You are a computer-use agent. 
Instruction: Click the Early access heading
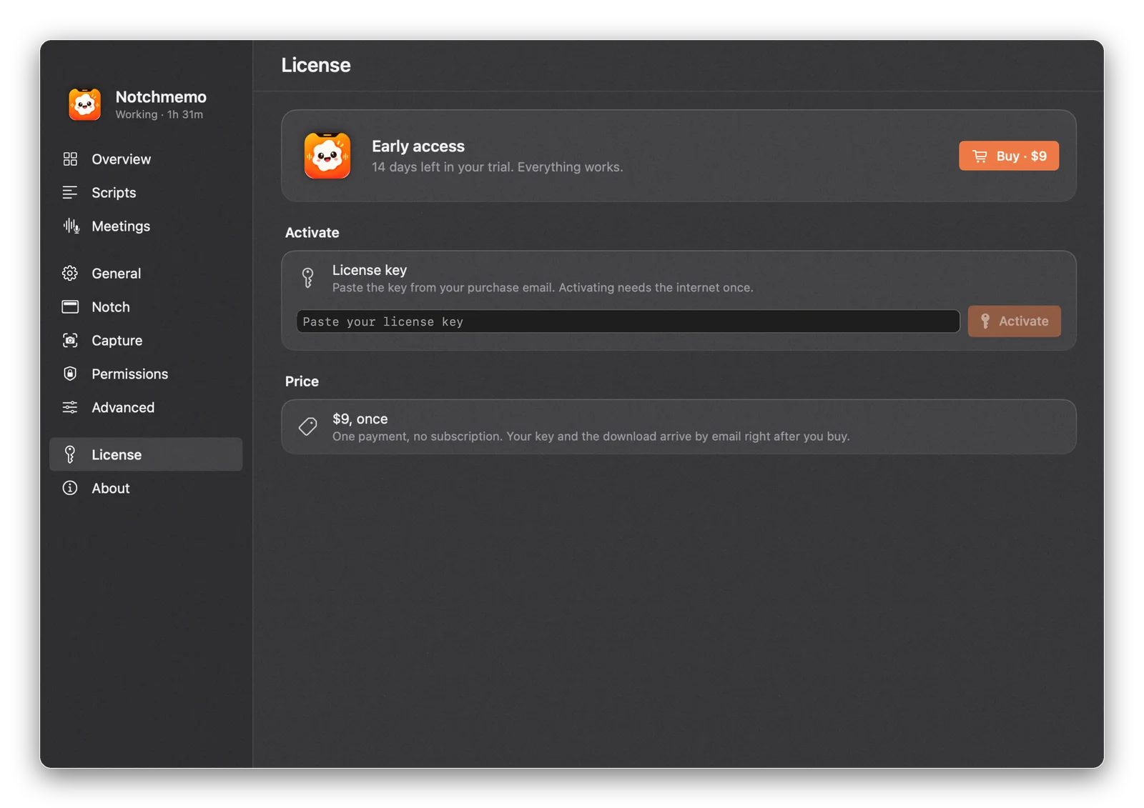[418, 146]
